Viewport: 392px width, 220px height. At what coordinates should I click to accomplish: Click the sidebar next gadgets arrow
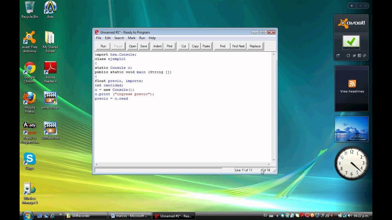pos(366,6)
